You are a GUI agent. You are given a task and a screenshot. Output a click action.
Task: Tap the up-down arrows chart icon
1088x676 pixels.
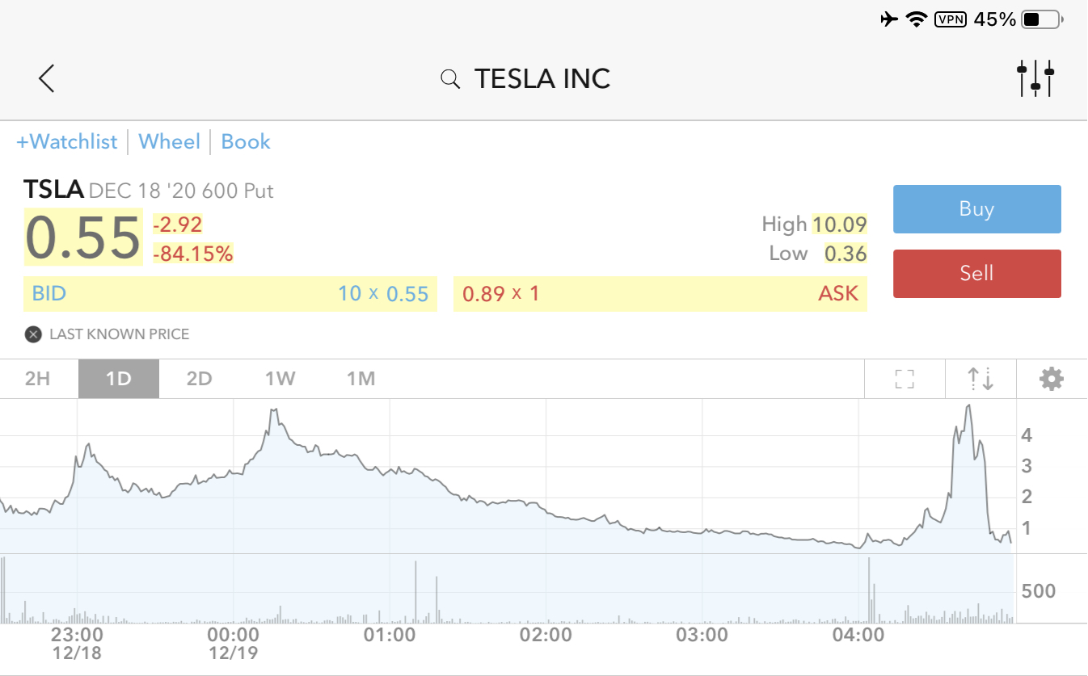pyautogui.click(x=980, y=379)
